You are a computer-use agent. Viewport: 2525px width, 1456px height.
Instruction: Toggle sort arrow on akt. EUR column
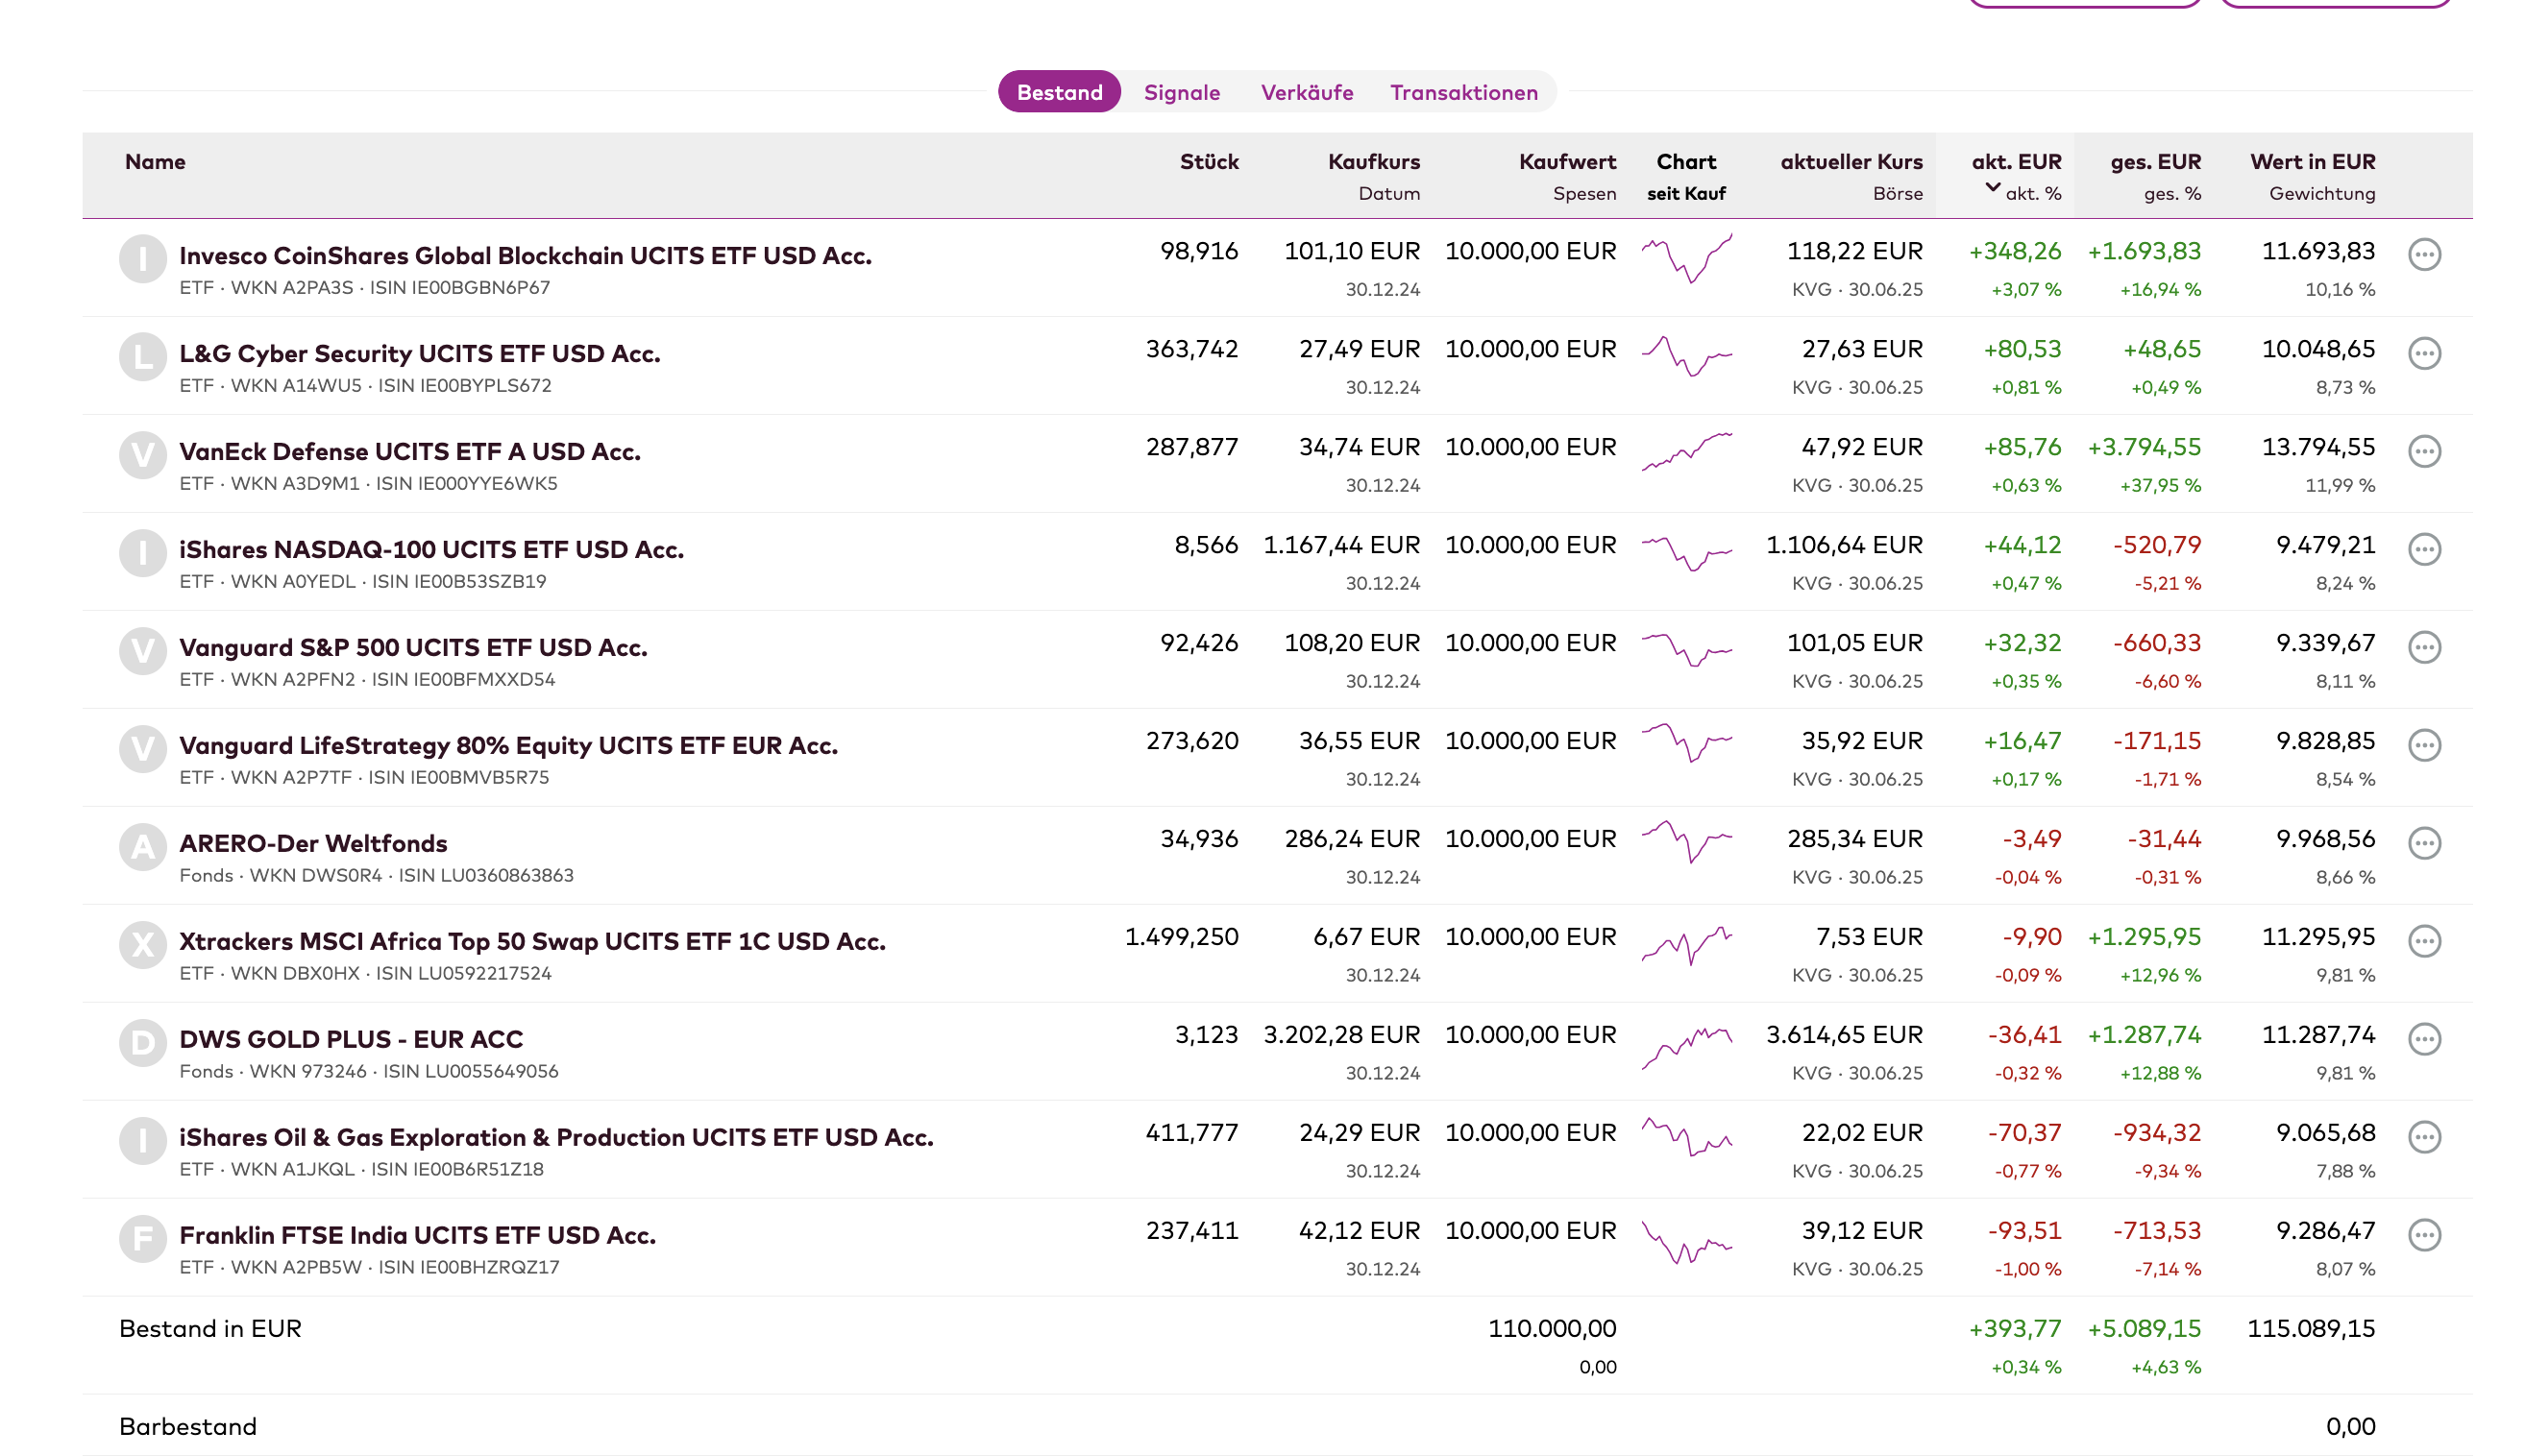[x=1992, y=187]
